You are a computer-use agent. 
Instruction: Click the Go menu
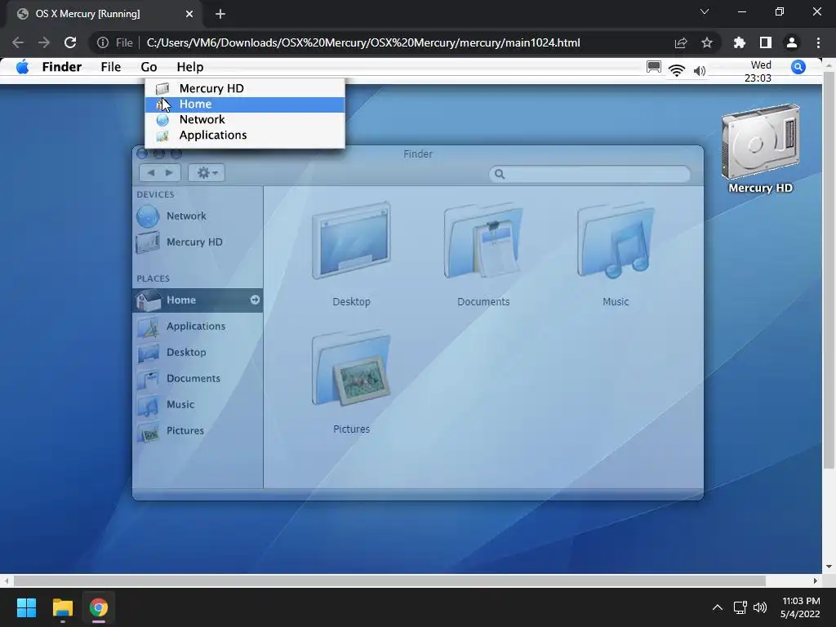[149, 67]
